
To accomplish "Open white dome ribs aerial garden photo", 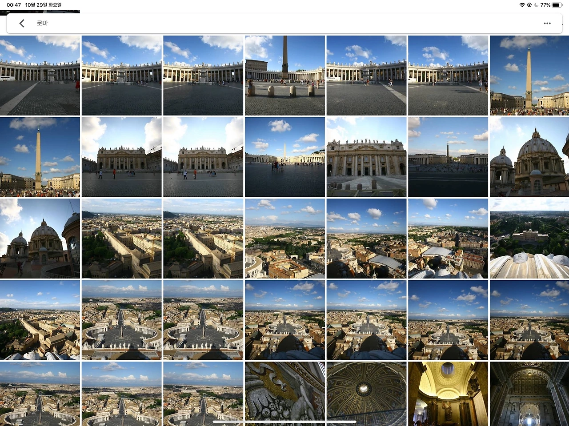I will (x=529, y=239).
